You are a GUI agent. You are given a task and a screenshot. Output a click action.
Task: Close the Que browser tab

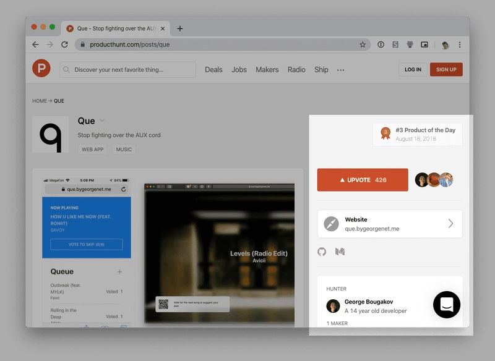click(x=163, y=28)
